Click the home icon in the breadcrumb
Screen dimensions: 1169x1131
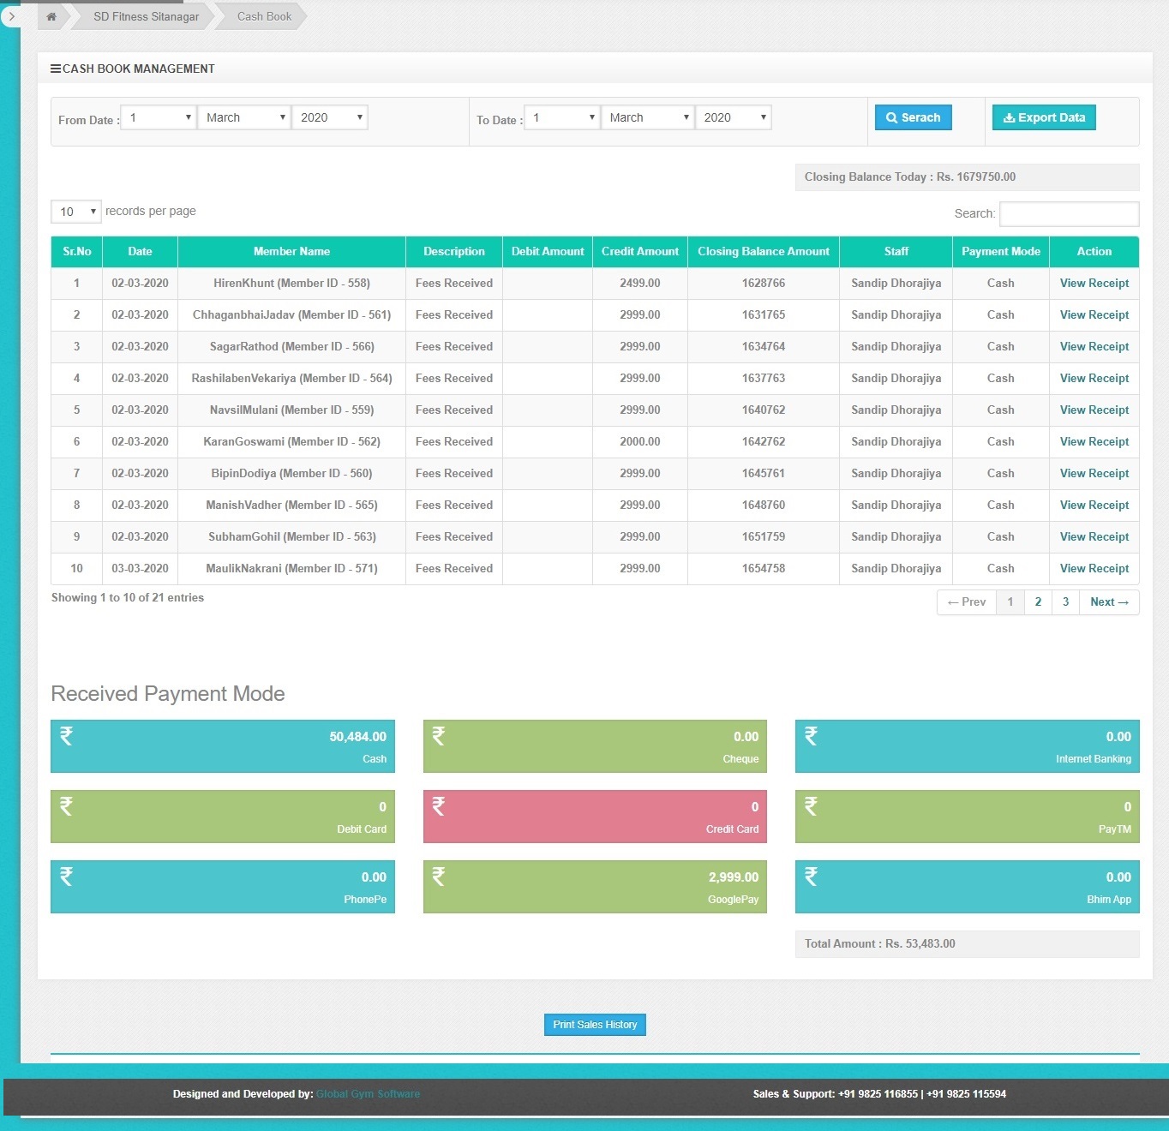click(51, 16)
